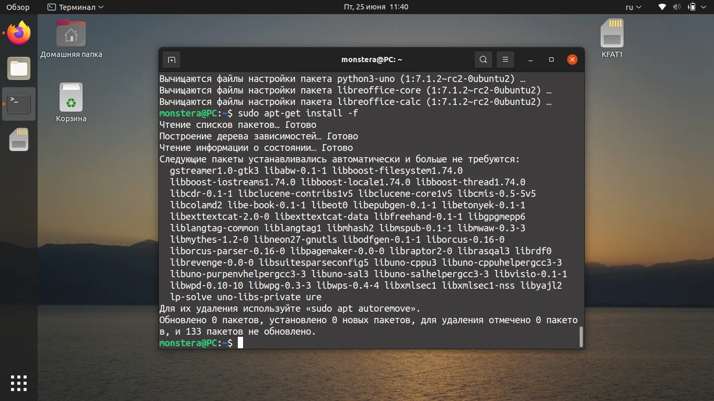Click the package name libvisio-0.1-1

[531, 274]
